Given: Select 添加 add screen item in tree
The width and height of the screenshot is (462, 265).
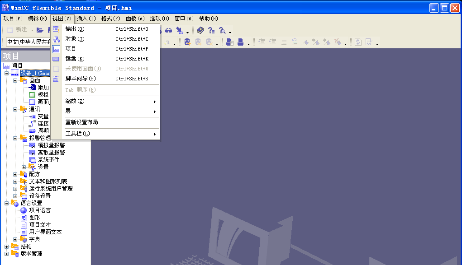Looking at the screenshot, I should (x=43, y=87).
